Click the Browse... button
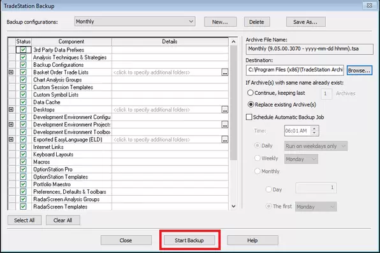380x253 pixels. point(360,71)
